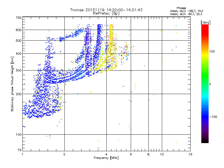This screenshot has height=168, width=224.
Task: Click the y-axis tick label '500'
Action: (19, 41)
